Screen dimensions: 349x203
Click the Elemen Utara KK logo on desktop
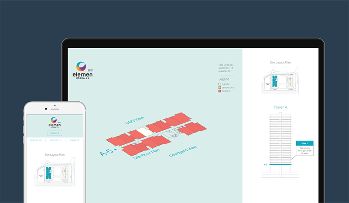click(x=83, y=70)
